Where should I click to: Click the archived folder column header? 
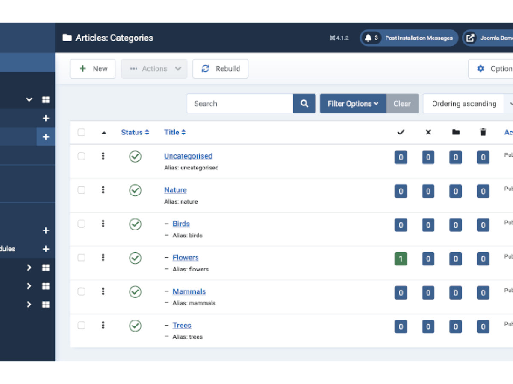(x=456, y=132)
